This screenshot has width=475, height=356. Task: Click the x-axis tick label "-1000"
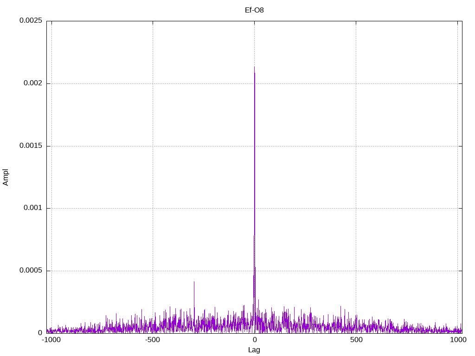pyautogui.click(x=51, y=340)
